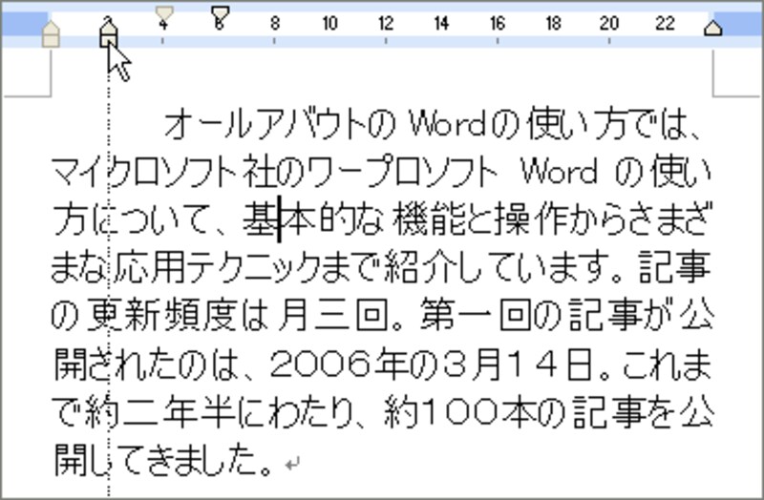Image resolution: width=764 pixels, height=500 pixels.
Task: Click inside the text 基本的な
Action: click(312, 220)
